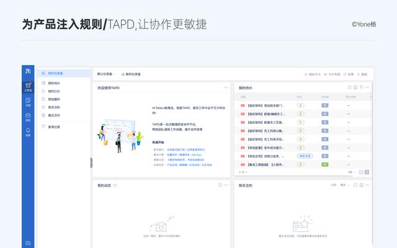This screenshot has height=248, width=397.
Task: Open more options on 我的待办 card
Action: click(x=367, y=87)
